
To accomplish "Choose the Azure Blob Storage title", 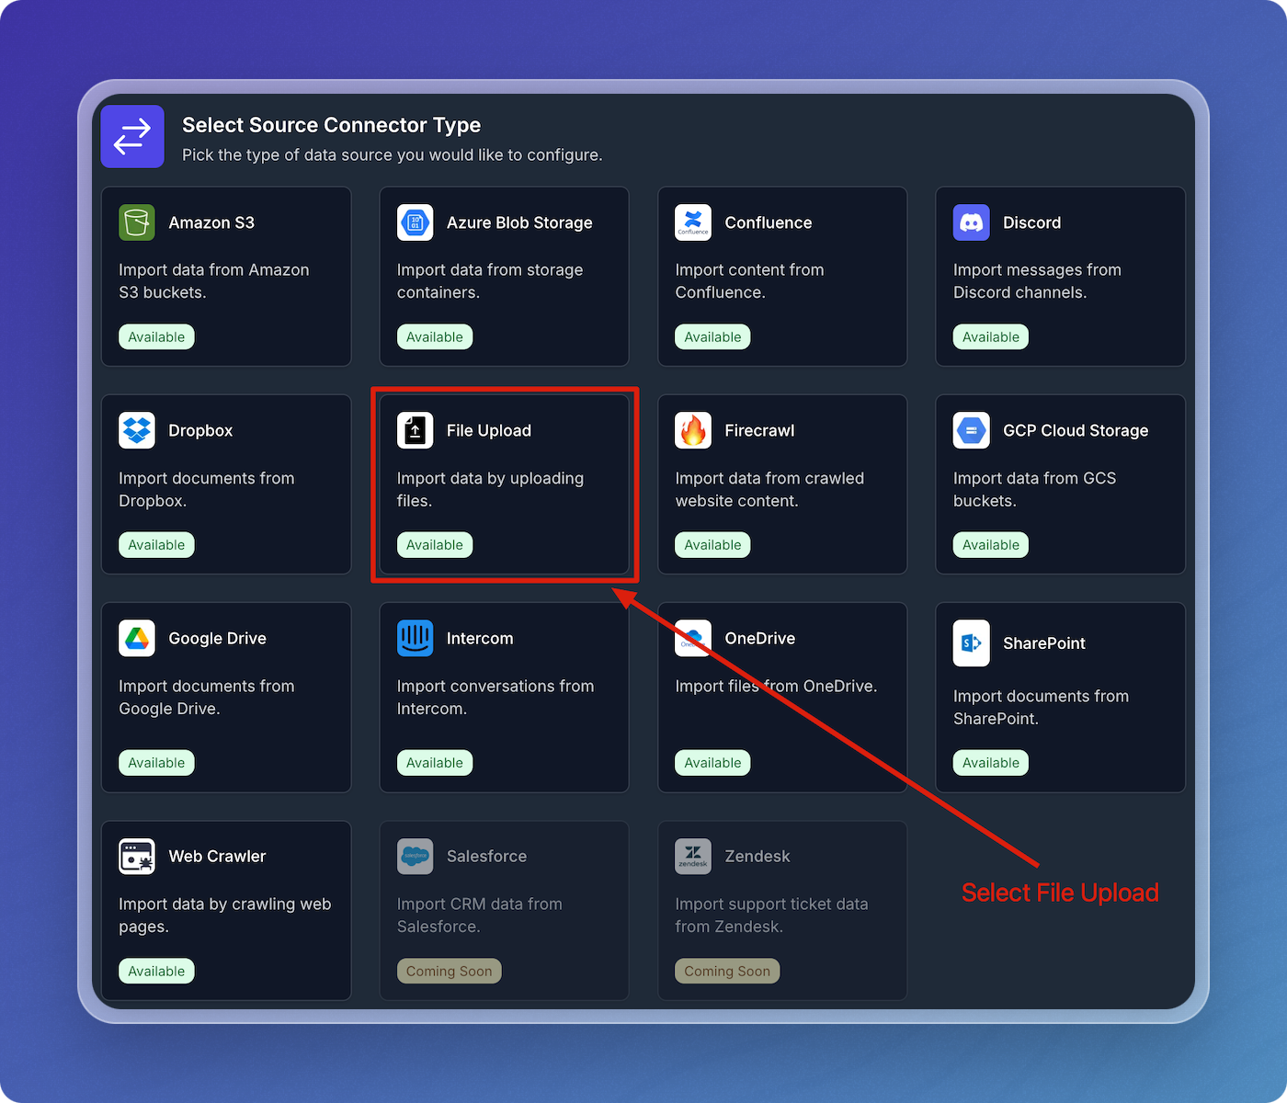I will pyautogui.click(x=519, y=222).
